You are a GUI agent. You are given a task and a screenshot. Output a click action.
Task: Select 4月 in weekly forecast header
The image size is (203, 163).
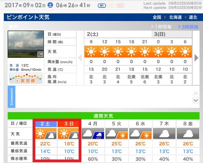(93, 124)
